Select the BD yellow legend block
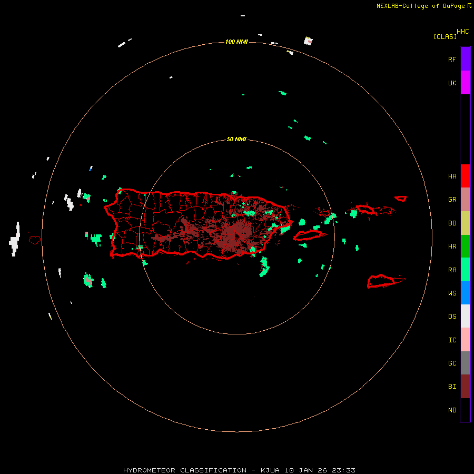The width and height of the screenshot is (474, 474). click(x=465, y=223)
